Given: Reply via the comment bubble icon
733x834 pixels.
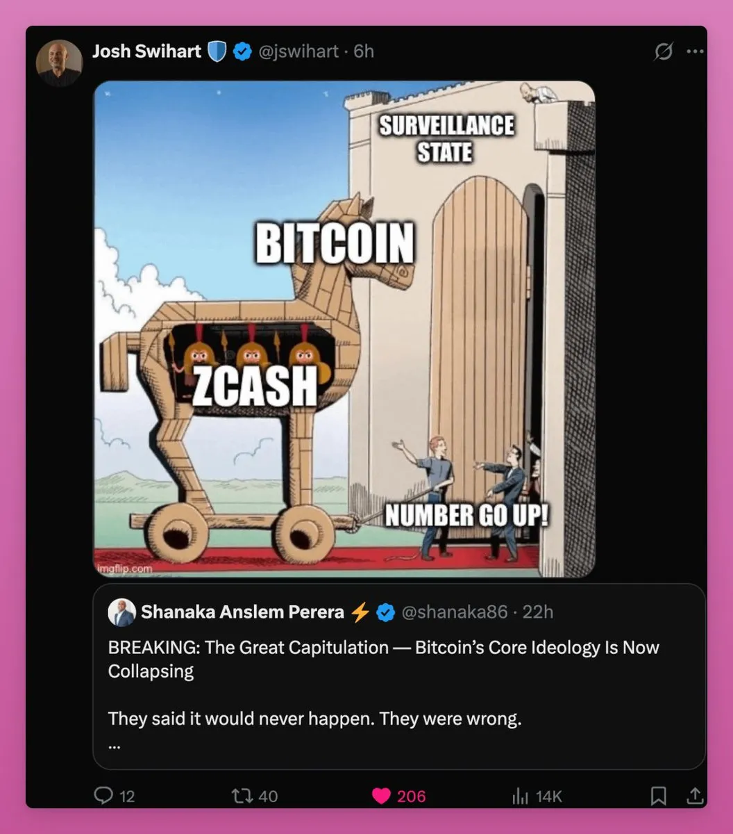Looking at the screenshot, I should [x=104, y=796].
